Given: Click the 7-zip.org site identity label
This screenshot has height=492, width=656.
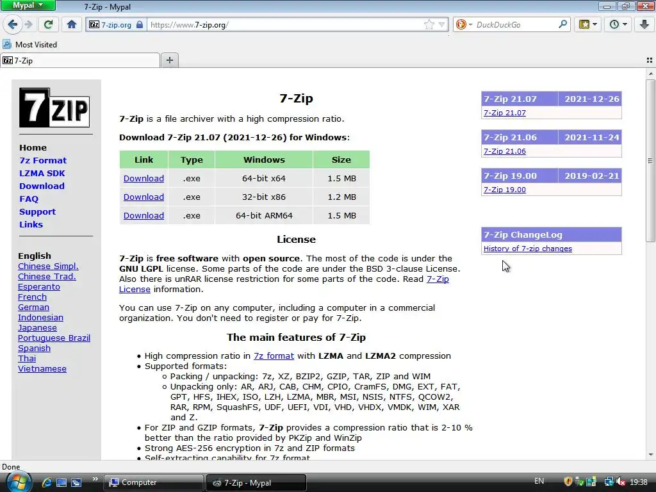Looking at the screenshot, I should pos(116,25).
